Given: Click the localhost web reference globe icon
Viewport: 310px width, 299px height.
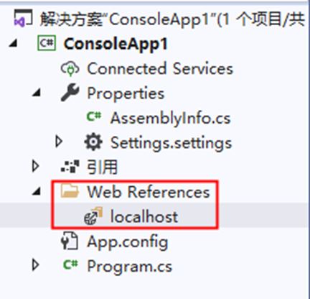Looking at the screenshot, I should point(93,216).
